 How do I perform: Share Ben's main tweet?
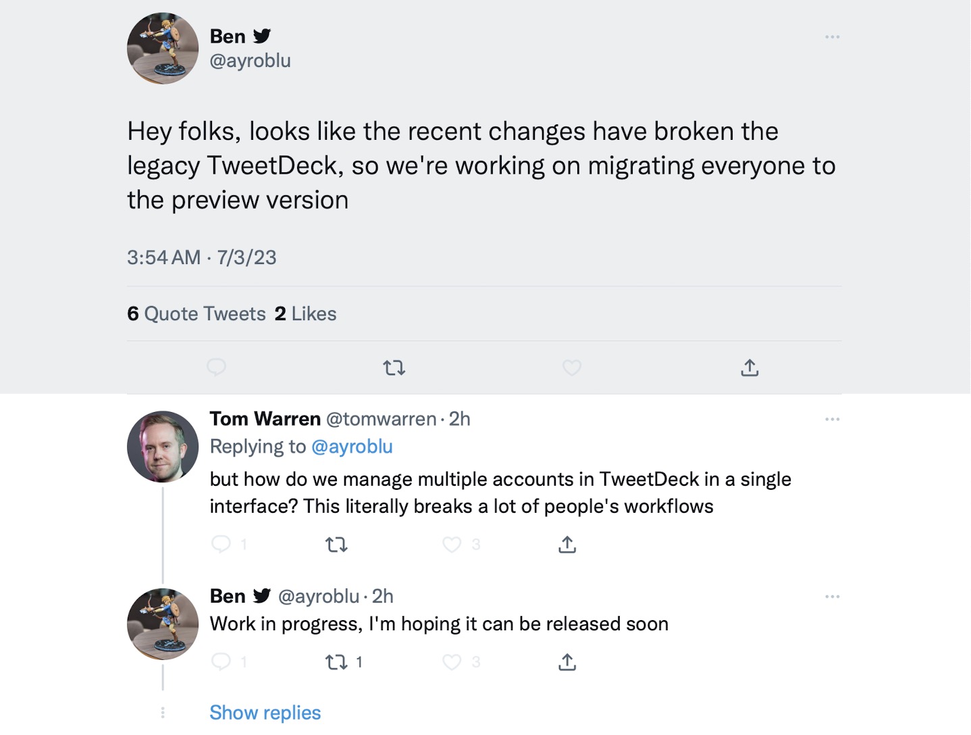750,367
